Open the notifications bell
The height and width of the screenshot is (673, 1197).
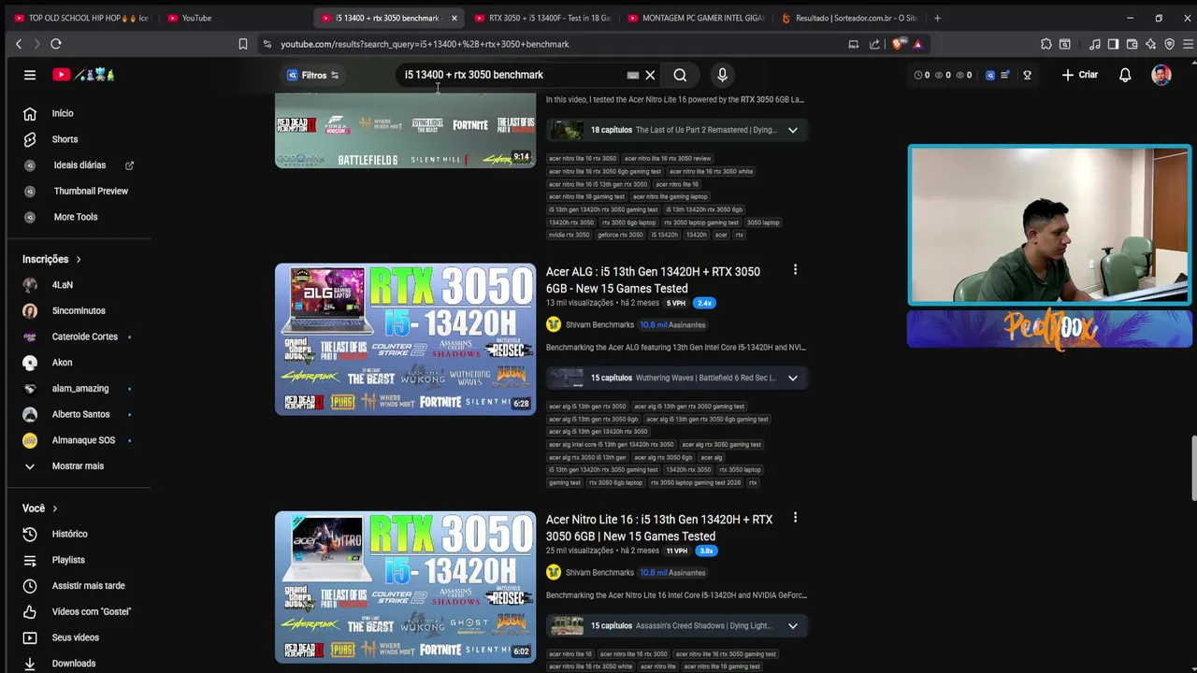click(1125, 75)
